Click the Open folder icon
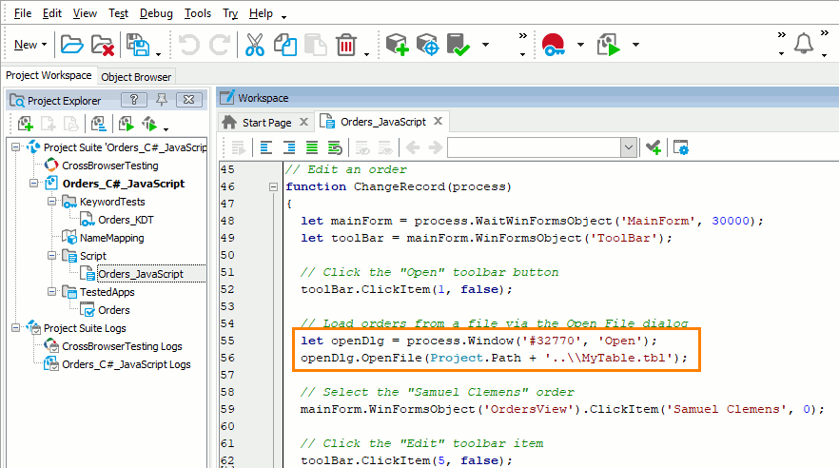Viewport: 839px width, 468px height. click(71, 45)
